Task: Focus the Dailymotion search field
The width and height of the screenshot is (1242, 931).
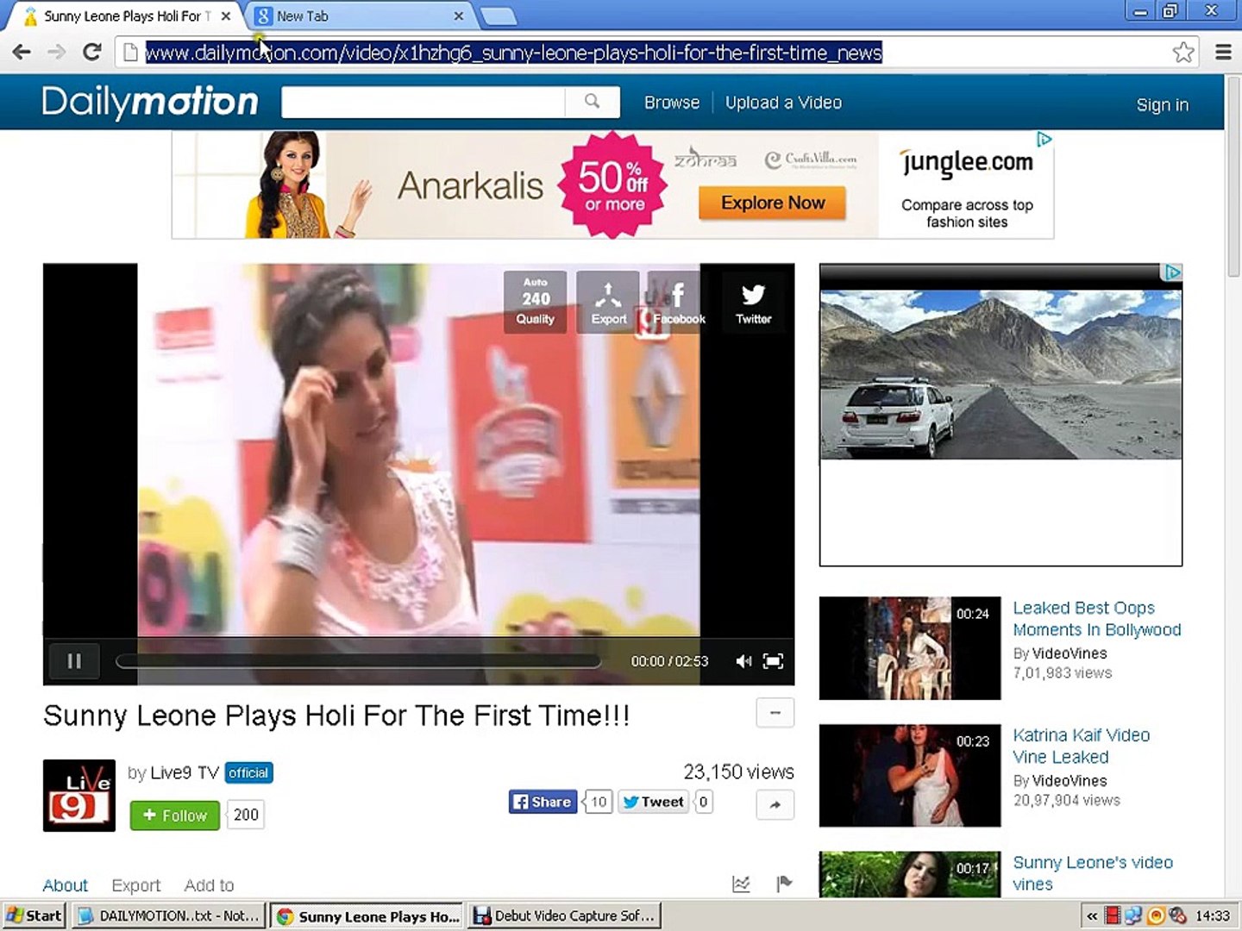Action: pos(423,102)
